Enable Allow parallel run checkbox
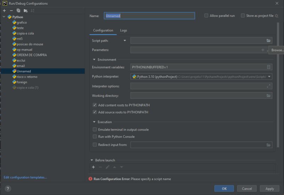The image size is (284, 195). tap(206, 16)
